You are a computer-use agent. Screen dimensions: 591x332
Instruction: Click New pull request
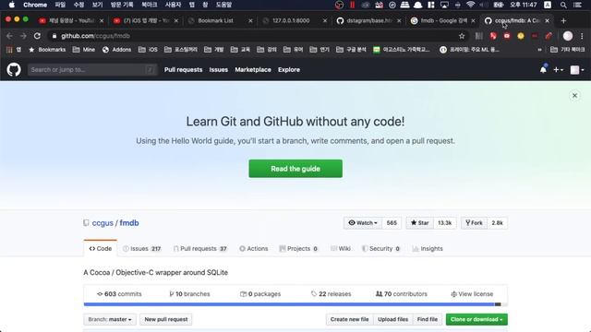[166, 319]
